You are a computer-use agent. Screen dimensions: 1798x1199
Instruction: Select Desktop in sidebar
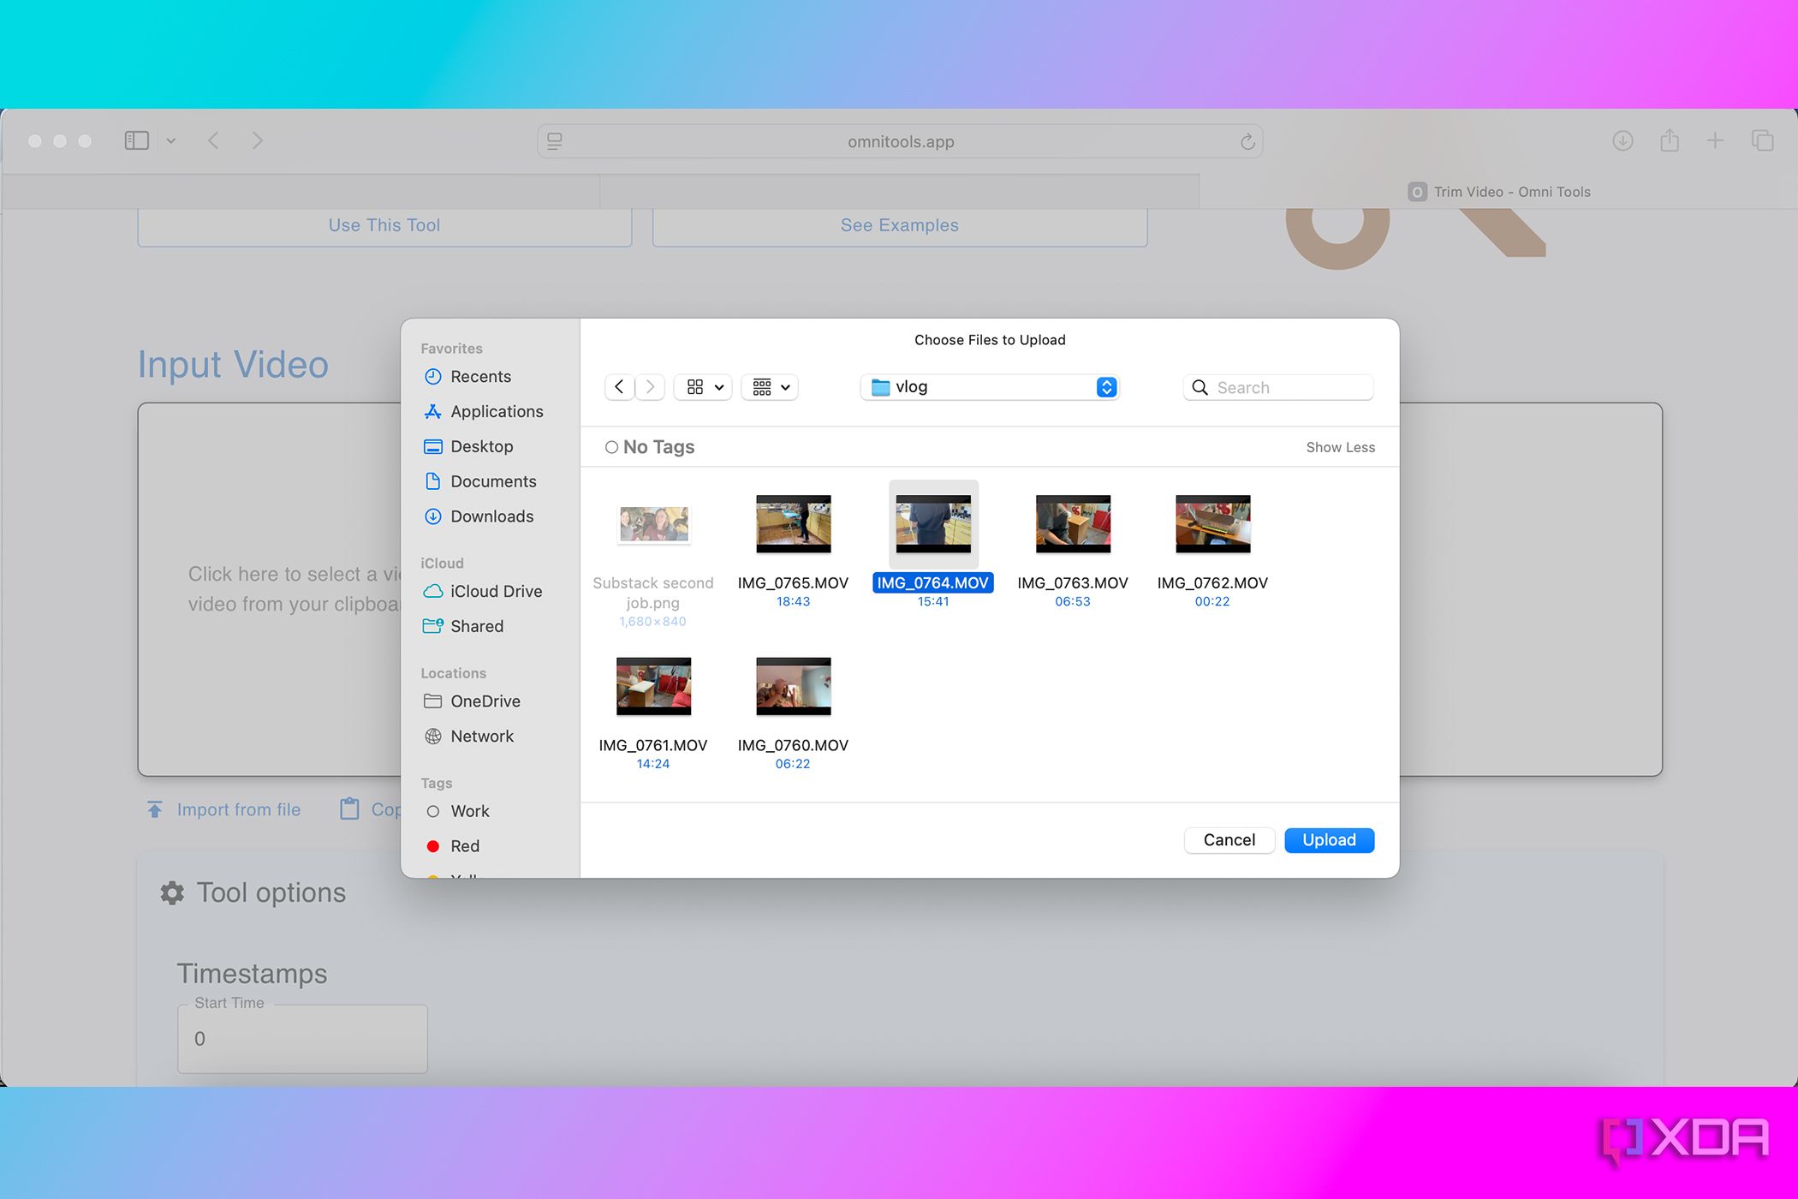pyautogui.click(x=481, y=447)
